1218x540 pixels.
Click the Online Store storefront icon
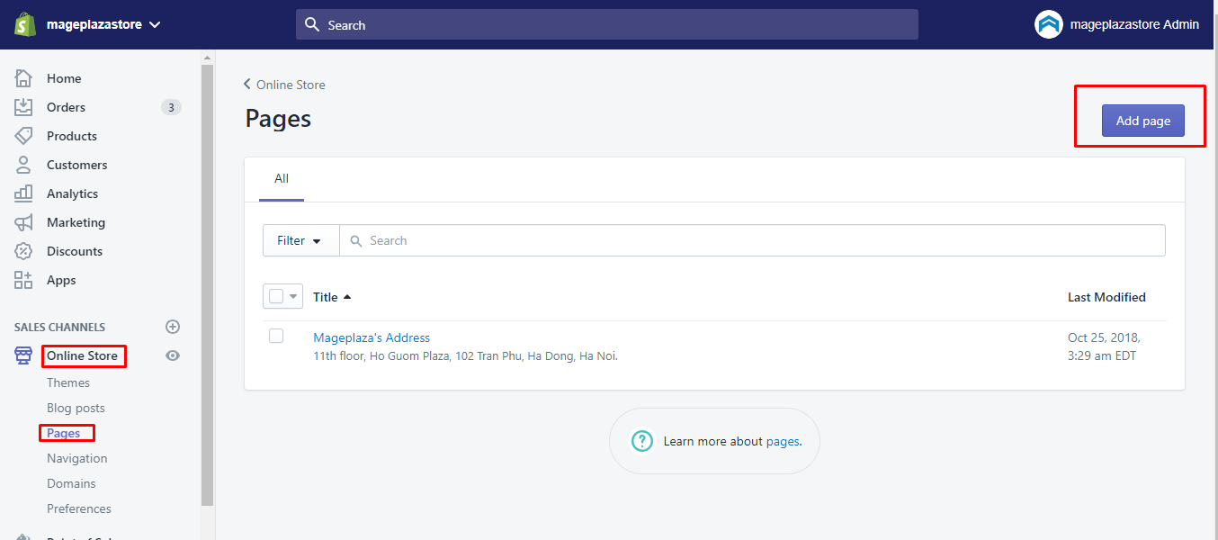point(23,355)
